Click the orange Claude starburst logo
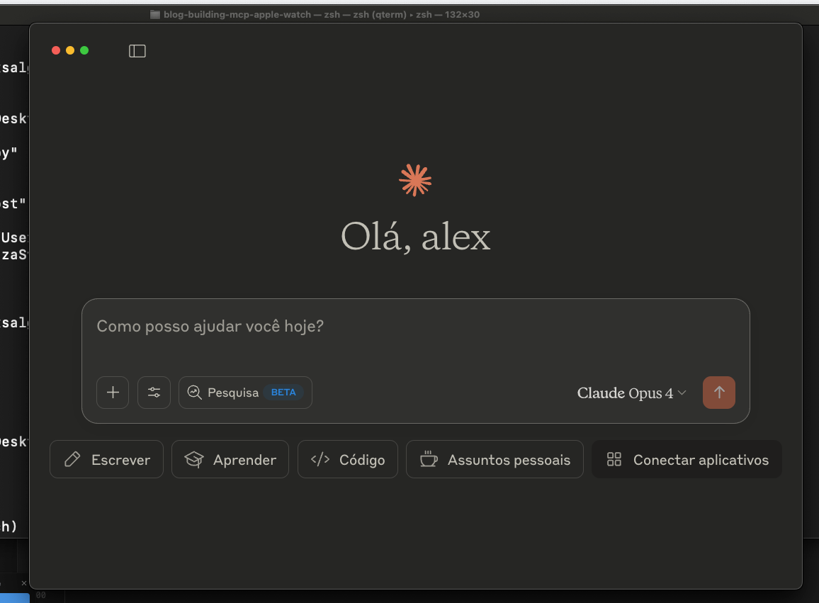This screenshot has width=819, height=603. pos(415,180)
